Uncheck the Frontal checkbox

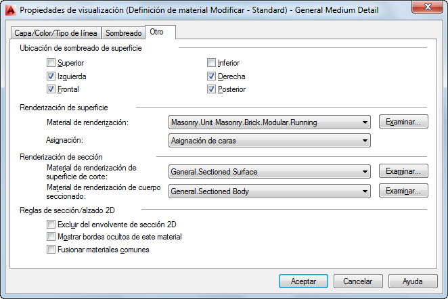click(x=51, y=89)
